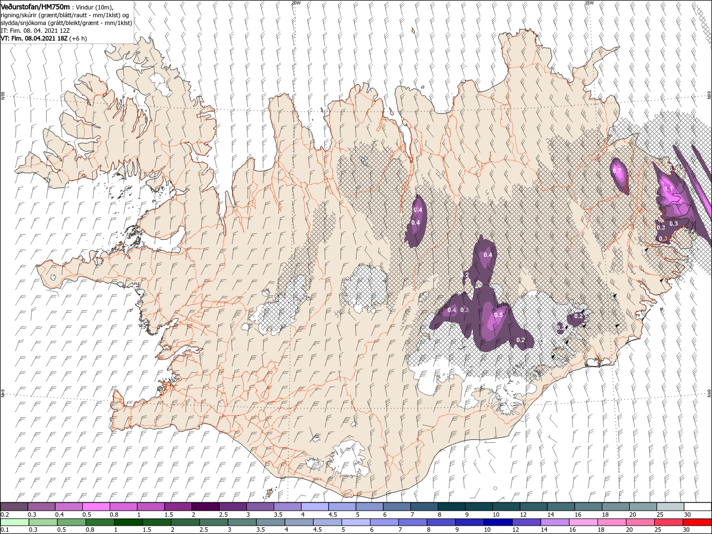Pick the grey-green rain swatch labelled 3
The image size is (712, 534).
tap(241, 522)
